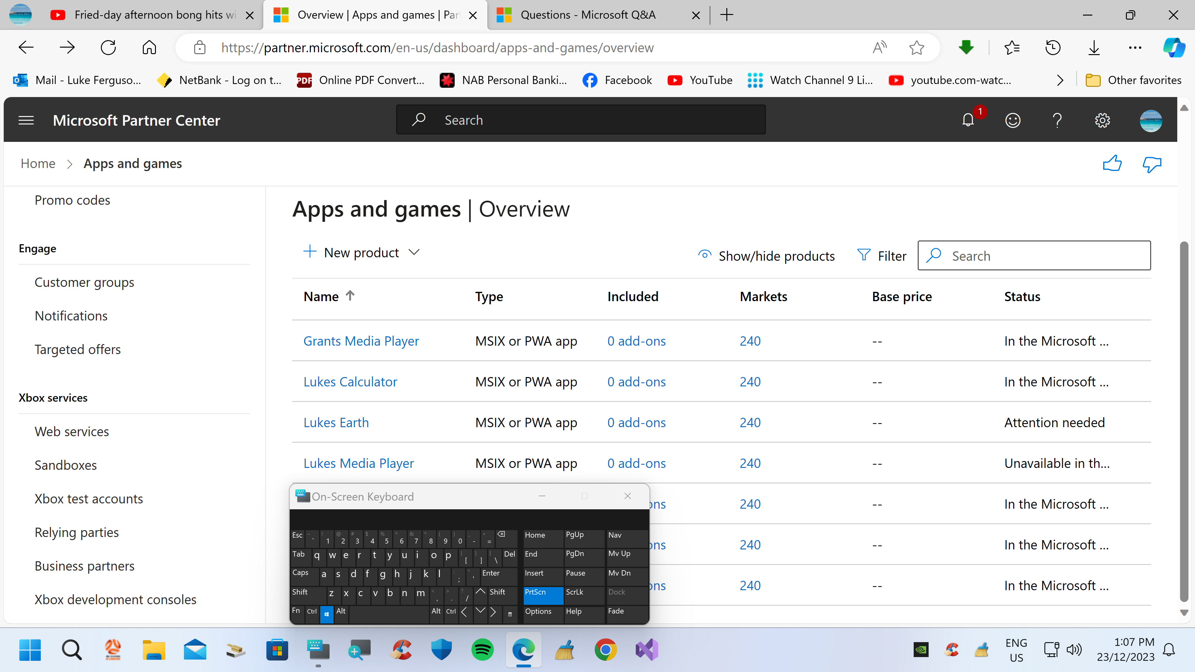
Task: Expand more favorites bar chevron
Action: (x=1060, y=80)
